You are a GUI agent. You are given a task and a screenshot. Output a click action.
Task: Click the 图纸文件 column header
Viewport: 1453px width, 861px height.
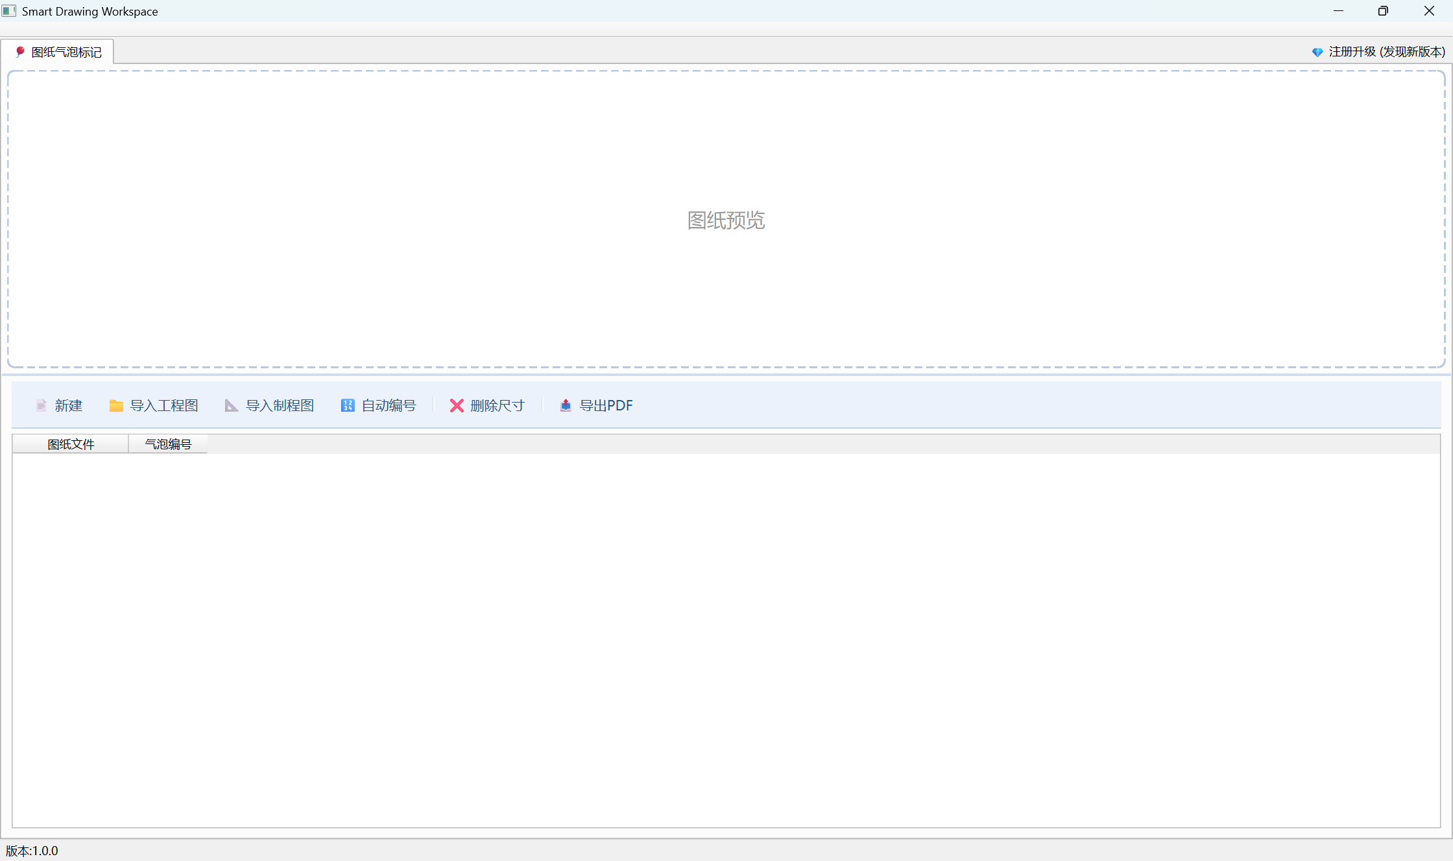71,444
